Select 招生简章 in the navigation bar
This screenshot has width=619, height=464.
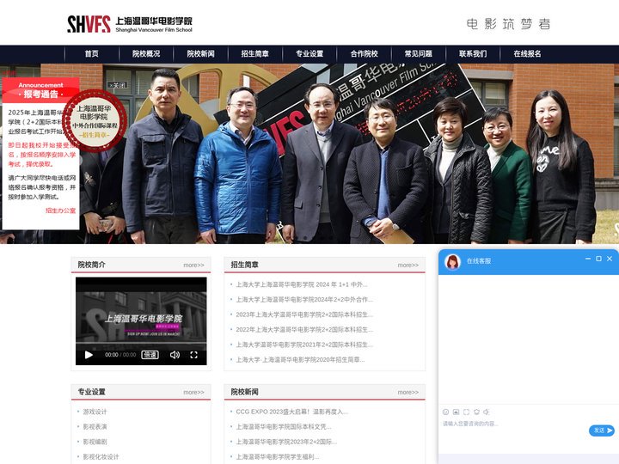(255, 53)
